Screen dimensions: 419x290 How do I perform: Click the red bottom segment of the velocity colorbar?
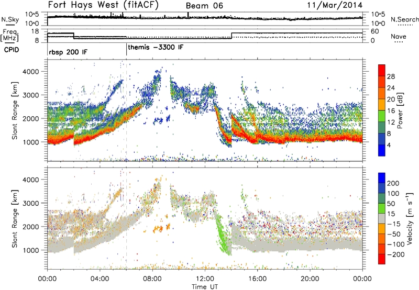(382, 259)
